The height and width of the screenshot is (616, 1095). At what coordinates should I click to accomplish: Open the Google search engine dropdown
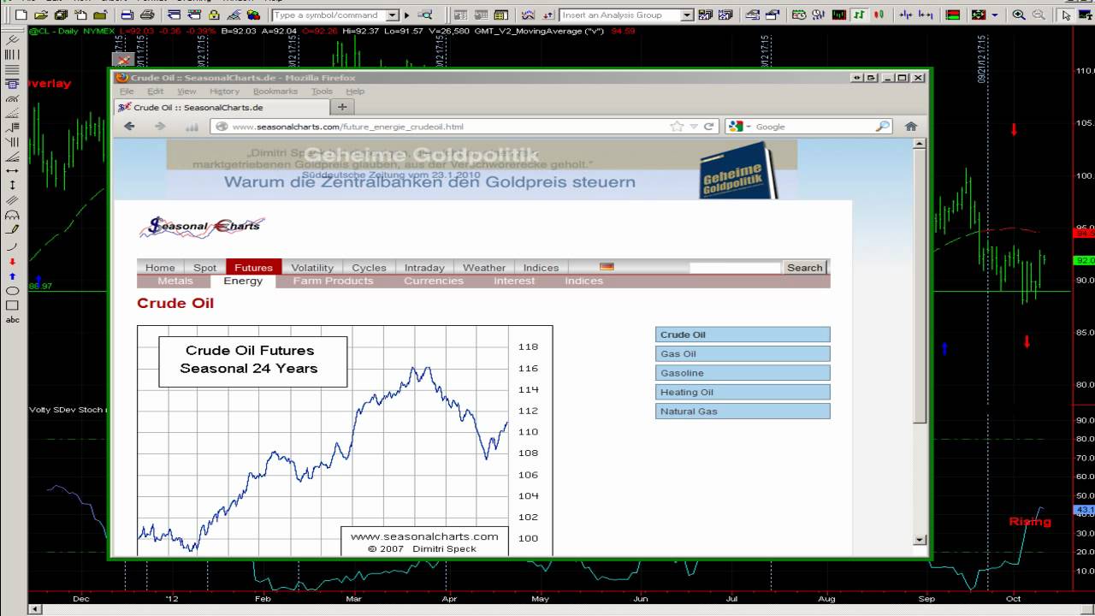coord(748,127)
